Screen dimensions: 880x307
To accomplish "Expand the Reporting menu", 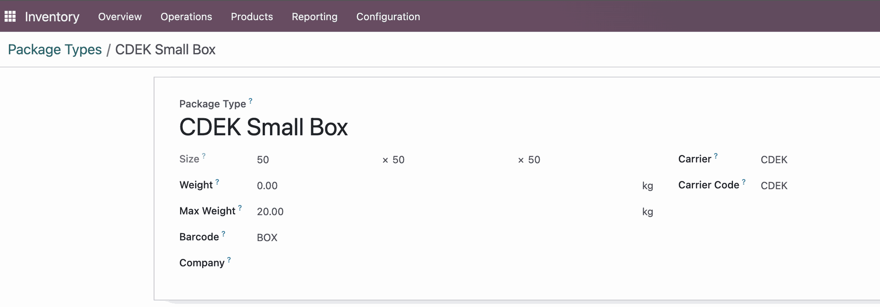I will click(314, 16).
